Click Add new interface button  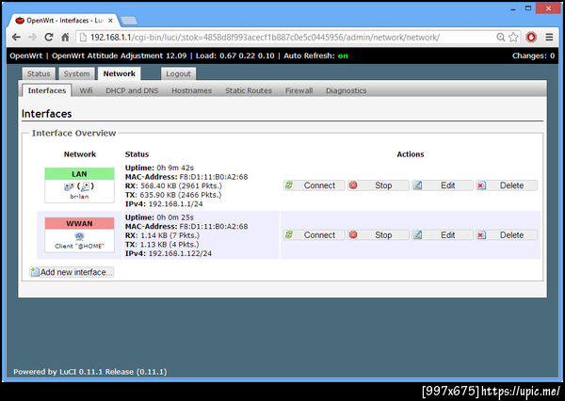click(72, 272)
